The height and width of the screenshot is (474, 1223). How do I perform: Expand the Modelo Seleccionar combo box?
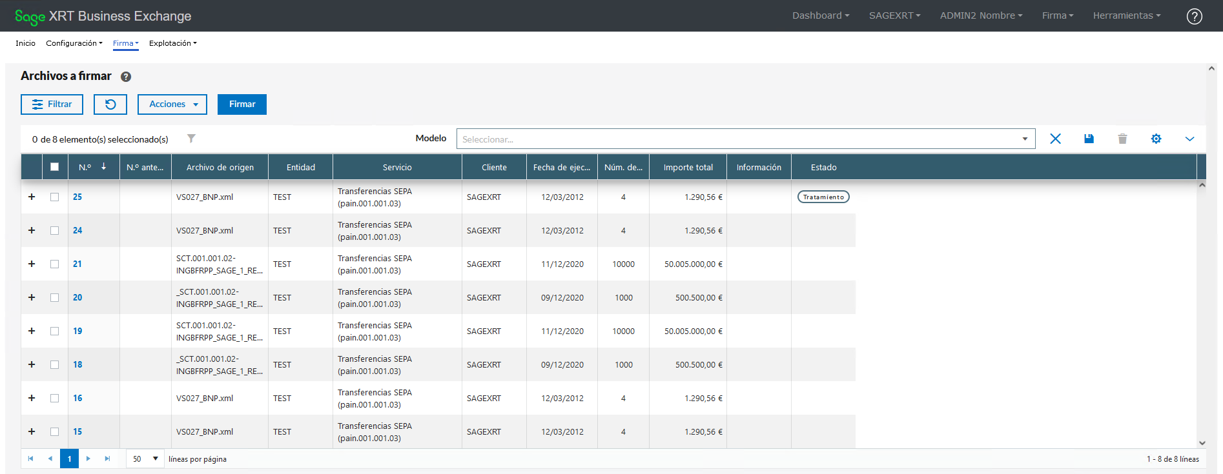coord(745,139)
